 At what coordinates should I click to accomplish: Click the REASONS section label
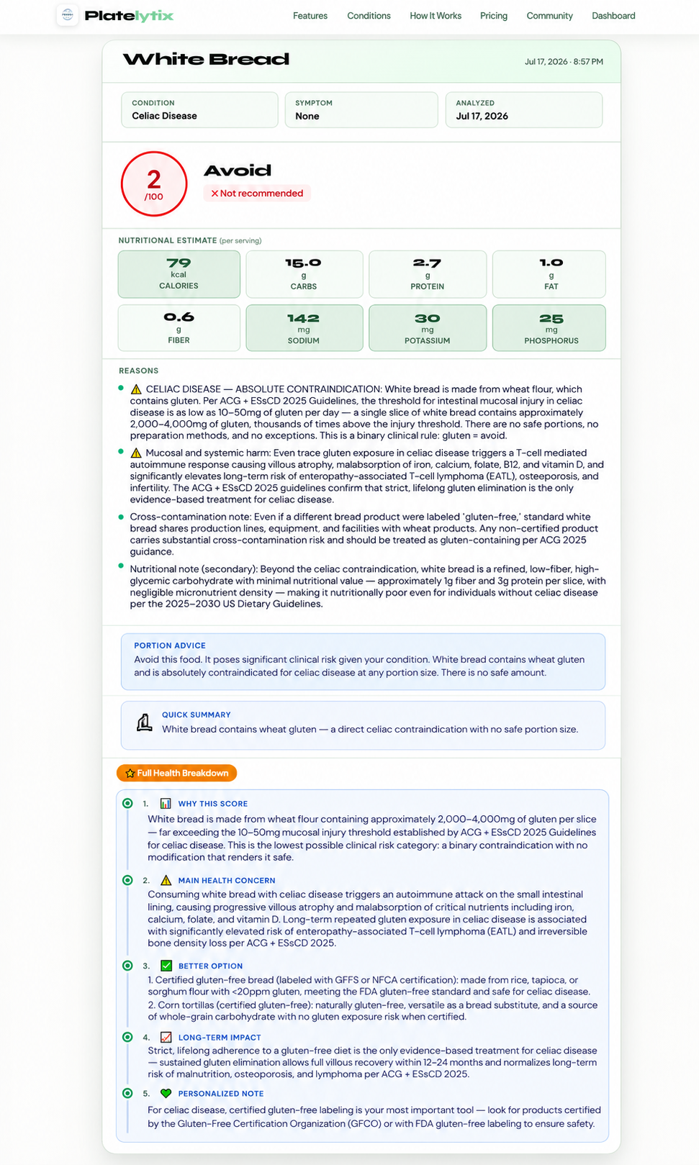139,371
